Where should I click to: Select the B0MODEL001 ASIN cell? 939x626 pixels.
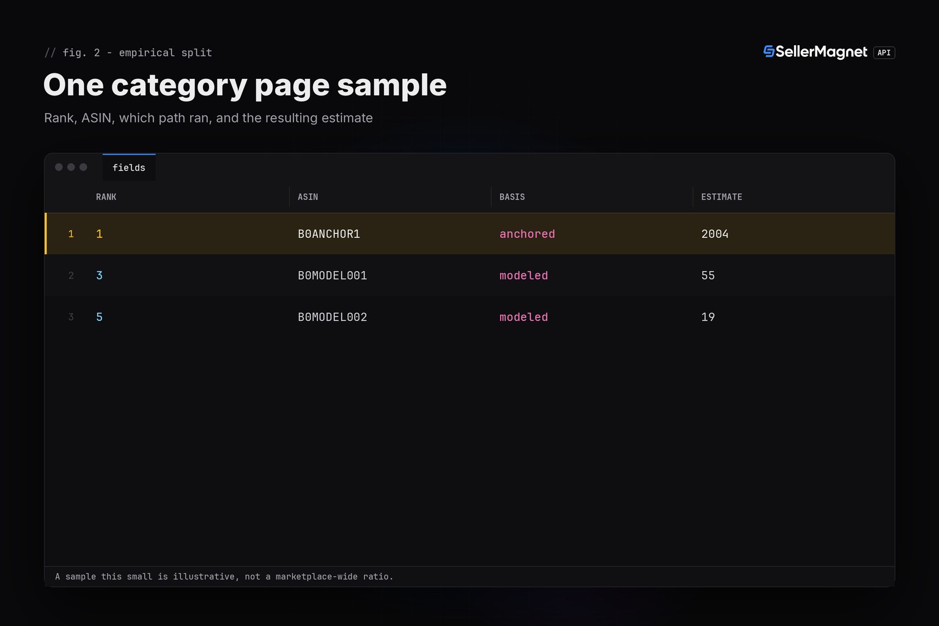(x=333, y=275)
